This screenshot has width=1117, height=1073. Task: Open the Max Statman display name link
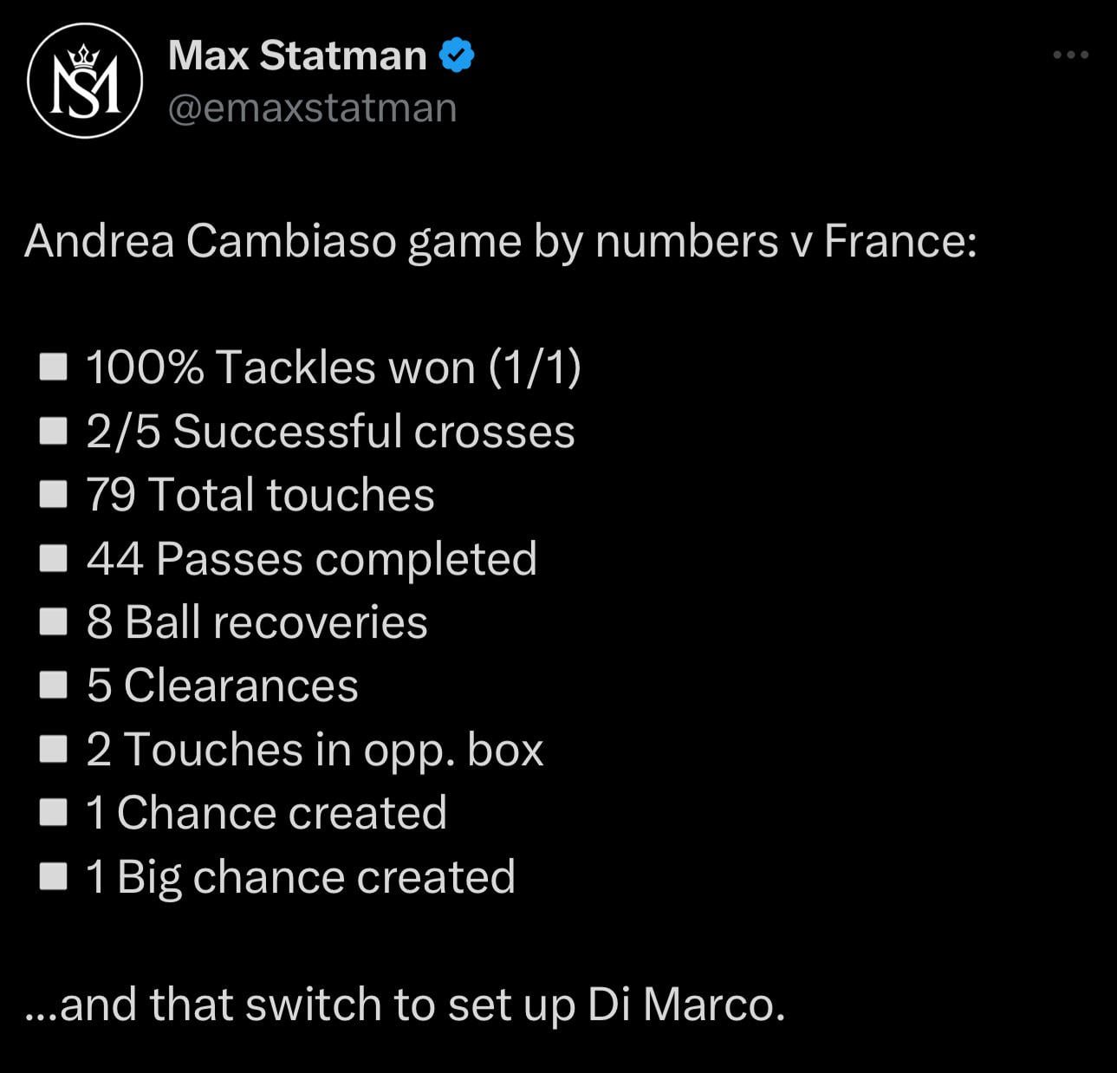[297, 55]
